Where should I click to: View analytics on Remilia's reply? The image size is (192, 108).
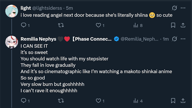(136, 101)
